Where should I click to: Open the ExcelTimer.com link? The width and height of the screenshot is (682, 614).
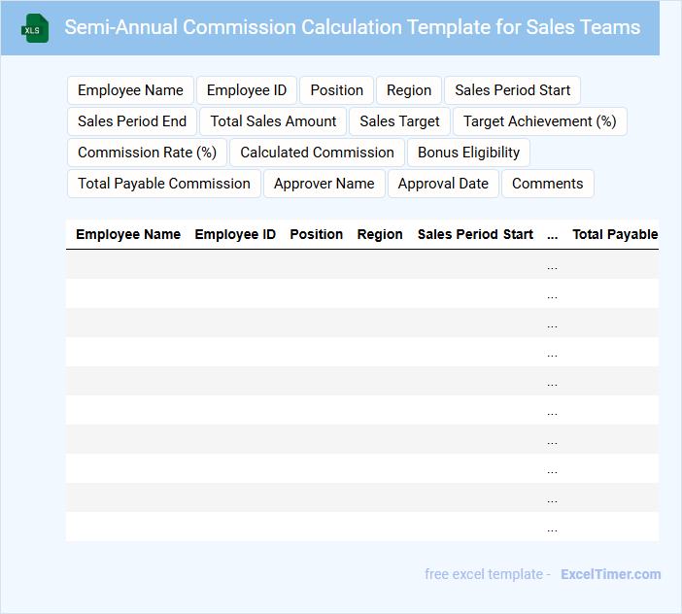tap(610, 574)
